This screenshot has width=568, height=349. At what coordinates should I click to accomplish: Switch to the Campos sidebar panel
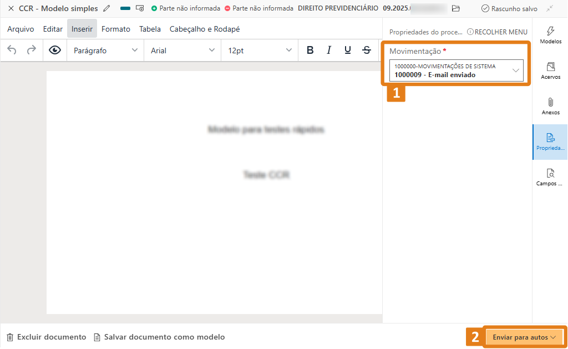click(550, 177)
